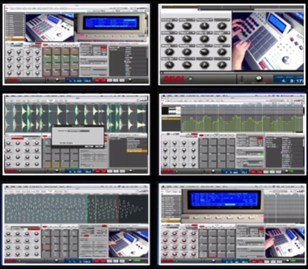Open the dropdown field inside the dialog over the chopped waveform
Screen dimensions: 308x269
click(x=79, y=131)
